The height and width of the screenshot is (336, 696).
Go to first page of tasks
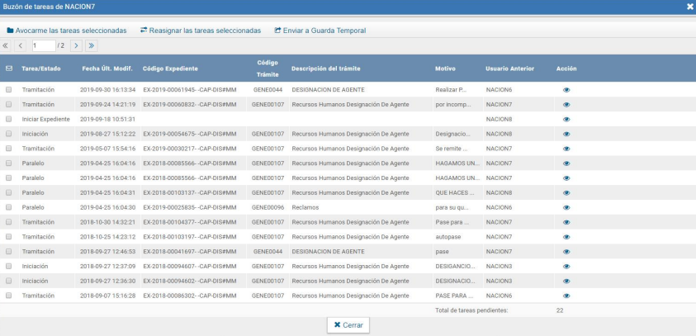coord(7,46)
